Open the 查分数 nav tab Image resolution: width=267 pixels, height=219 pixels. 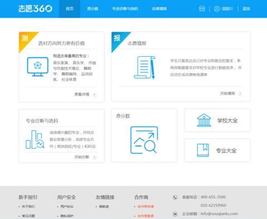(x=93, y=9)
